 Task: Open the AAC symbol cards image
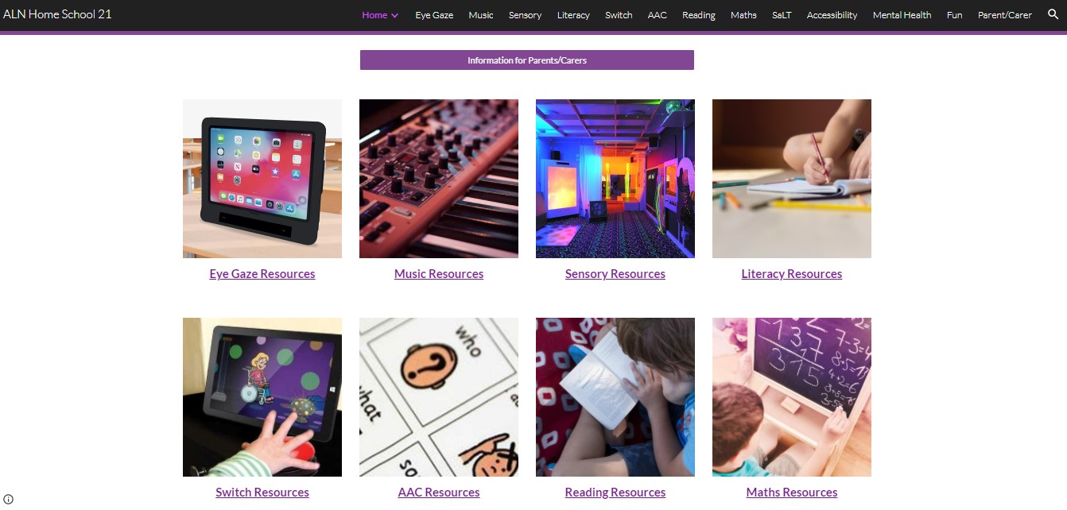point(439,397)
